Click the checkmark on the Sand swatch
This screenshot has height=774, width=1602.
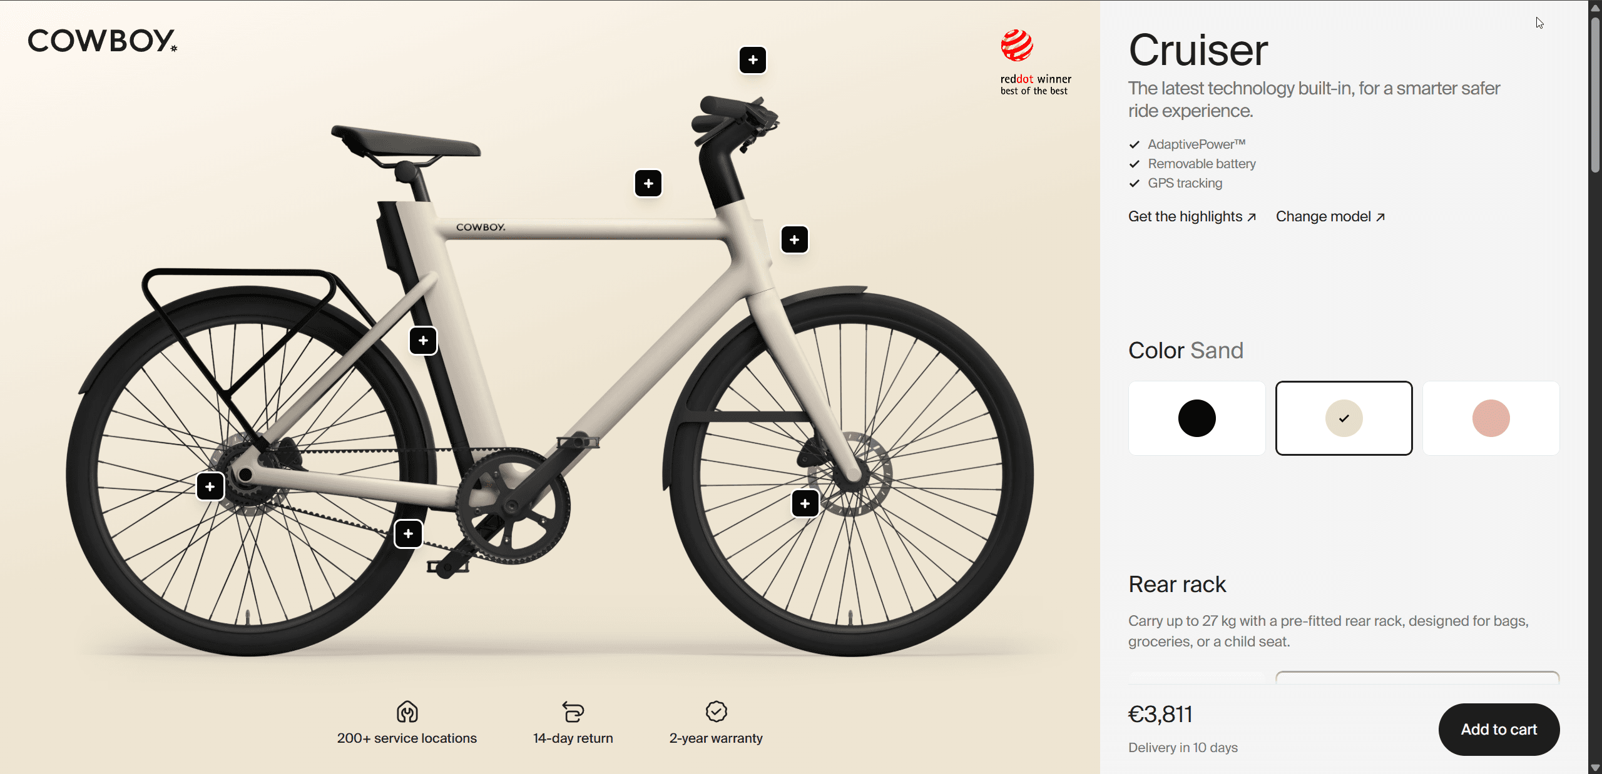click(1344, 418)
